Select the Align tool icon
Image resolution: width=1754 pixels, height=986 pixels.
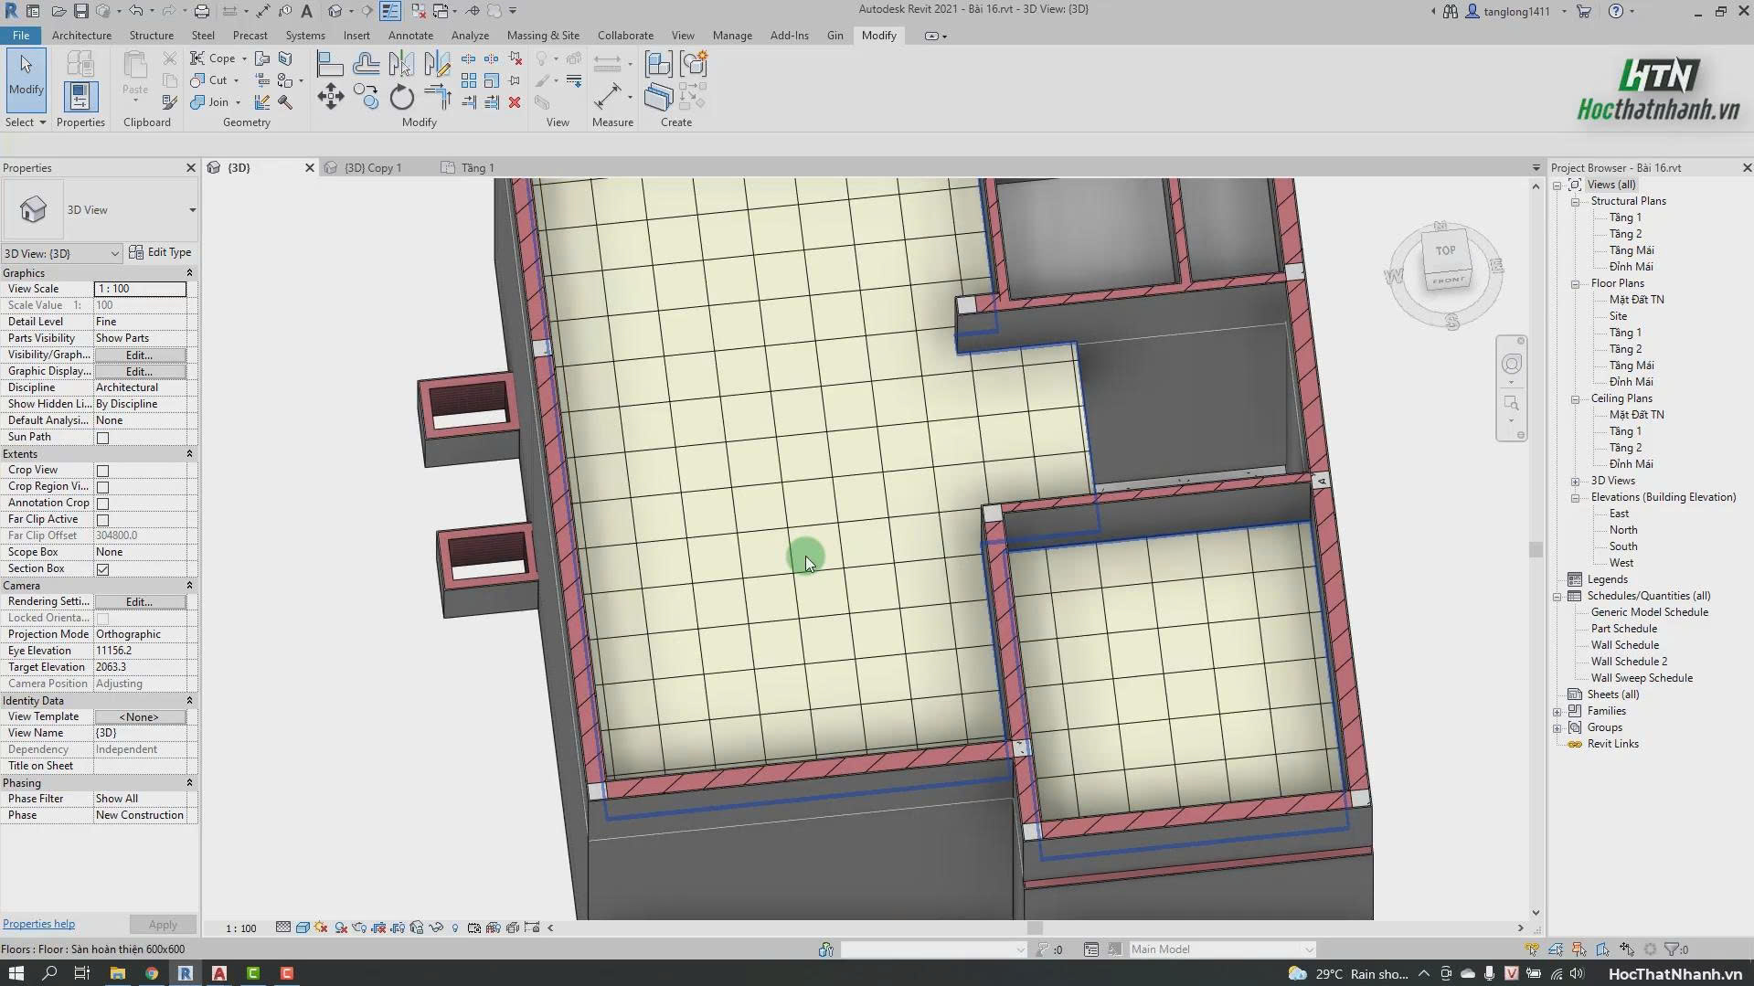330,64
